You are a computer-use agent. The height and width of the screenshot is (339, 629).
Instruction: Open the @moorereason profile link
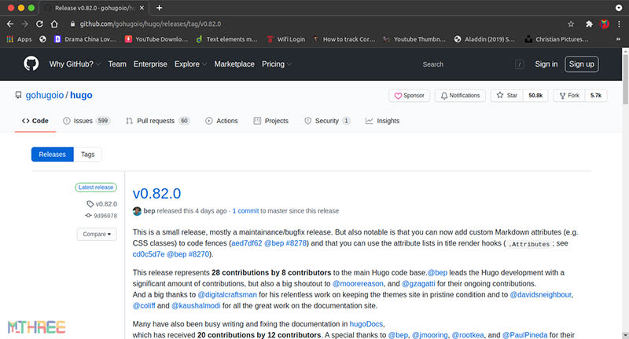coord(358,284)
